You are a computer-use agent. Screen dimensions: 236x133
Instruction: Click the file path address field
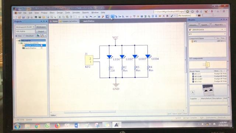[x=170, y=11]
